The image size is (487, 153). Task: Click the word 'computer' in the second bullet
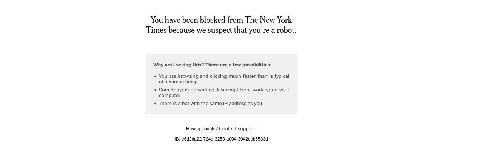[170, 96]
